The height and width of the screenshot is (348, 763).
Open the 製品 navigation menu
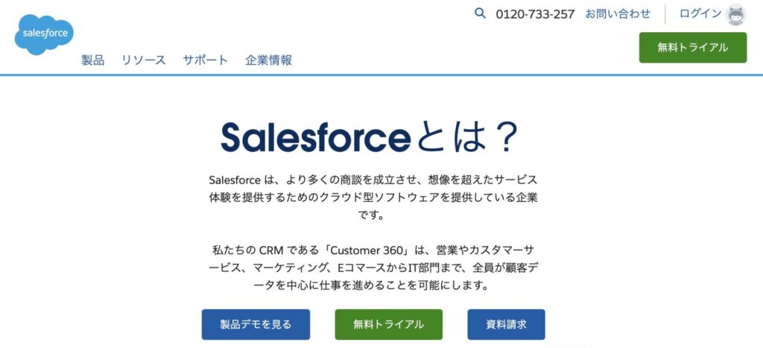(x=93, y=60)
